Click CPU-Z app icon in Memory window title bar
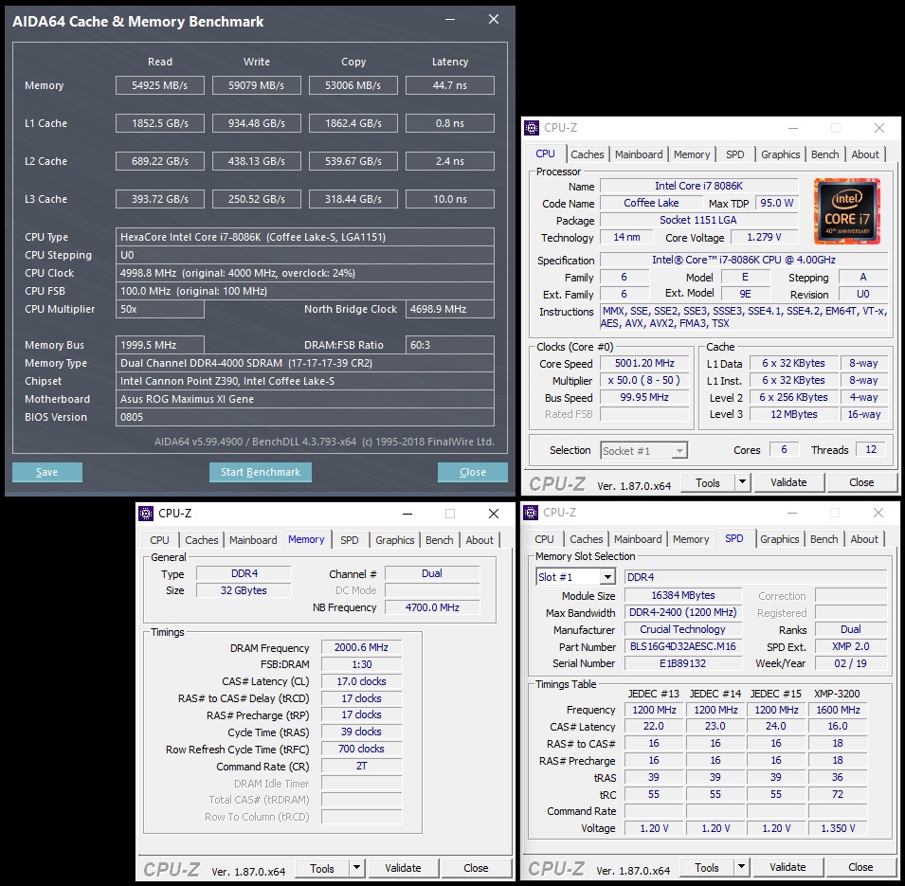This screenshot has height=886, width=905. tap(146, 514)
